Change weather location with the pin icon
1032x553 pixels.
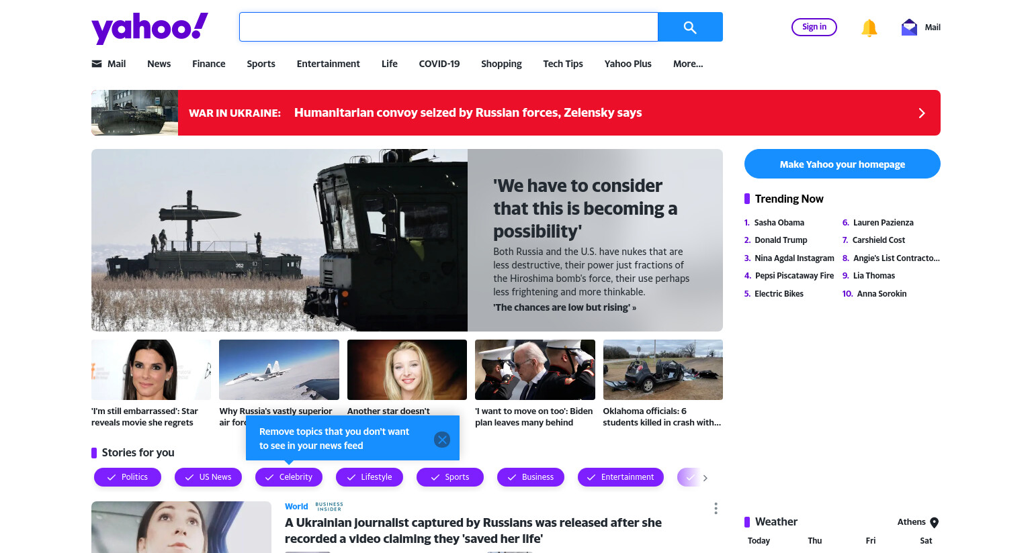(x=934, y=523)
